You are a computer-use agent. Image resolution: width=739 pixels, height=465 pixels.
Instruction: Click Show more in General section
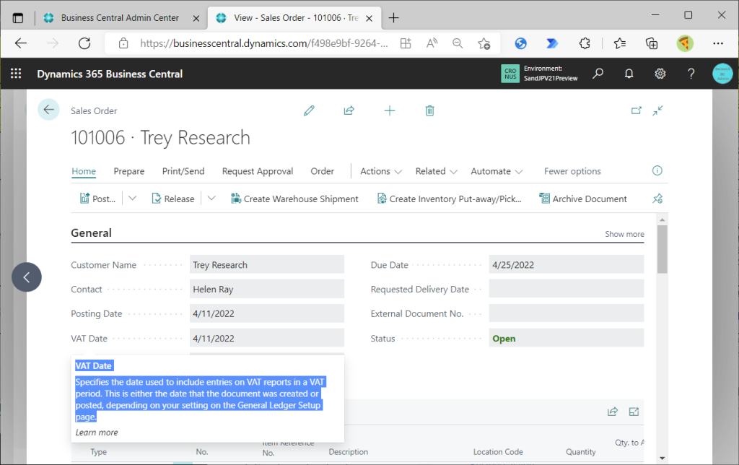tap(624, 234)
